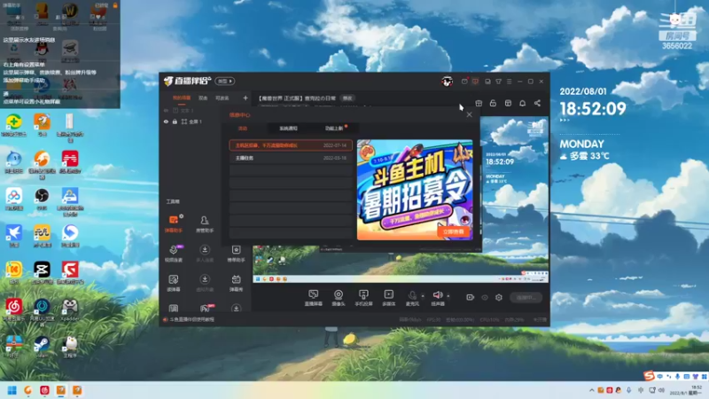
Task: Select the 可发说 tab in scene panel
Action: tap(222, 98)
